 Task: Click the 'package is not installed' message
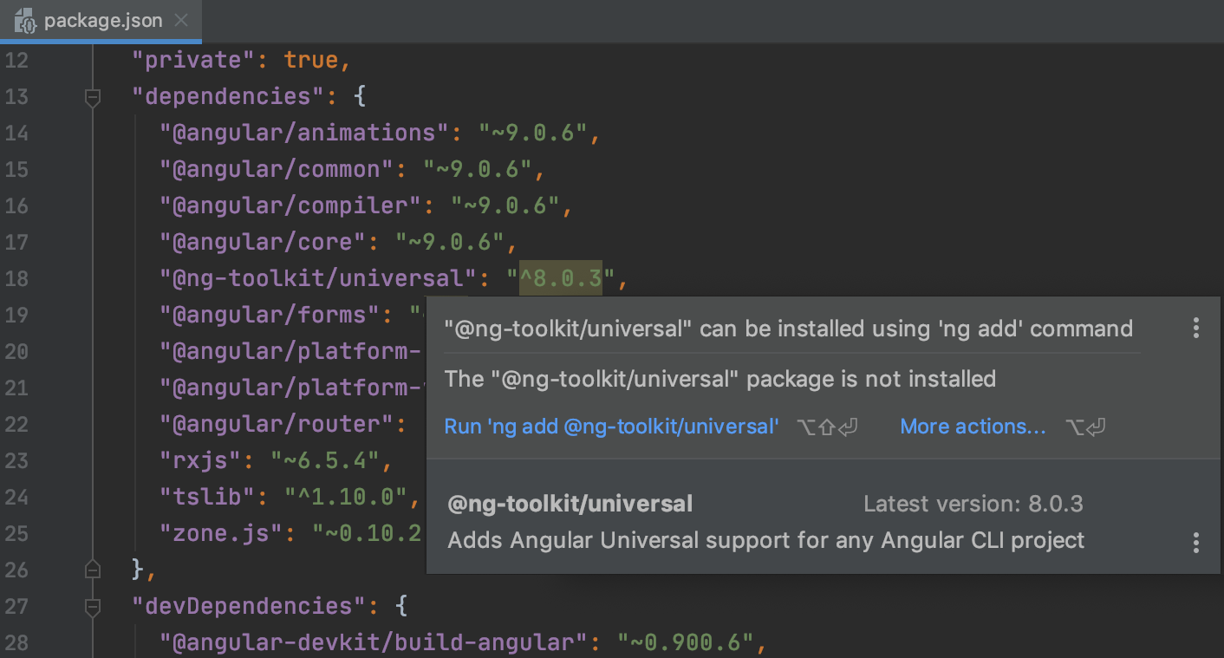pos(720,379)
